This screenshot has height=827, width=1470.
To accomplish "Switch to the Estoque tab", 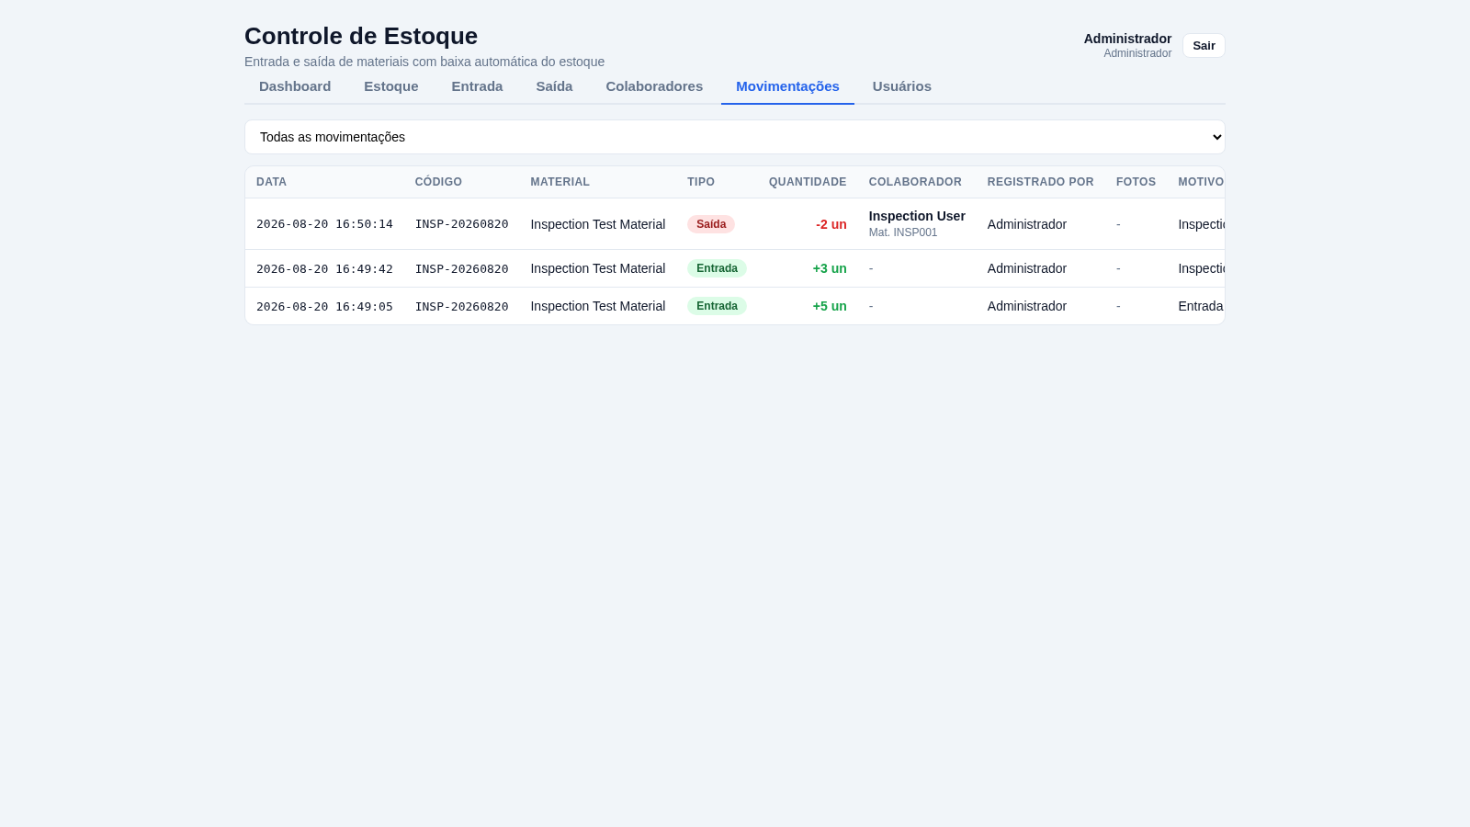I will (x=391, y=86).
